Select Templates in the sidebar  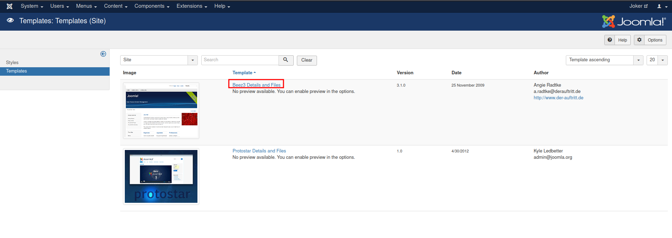pos(55,71)
